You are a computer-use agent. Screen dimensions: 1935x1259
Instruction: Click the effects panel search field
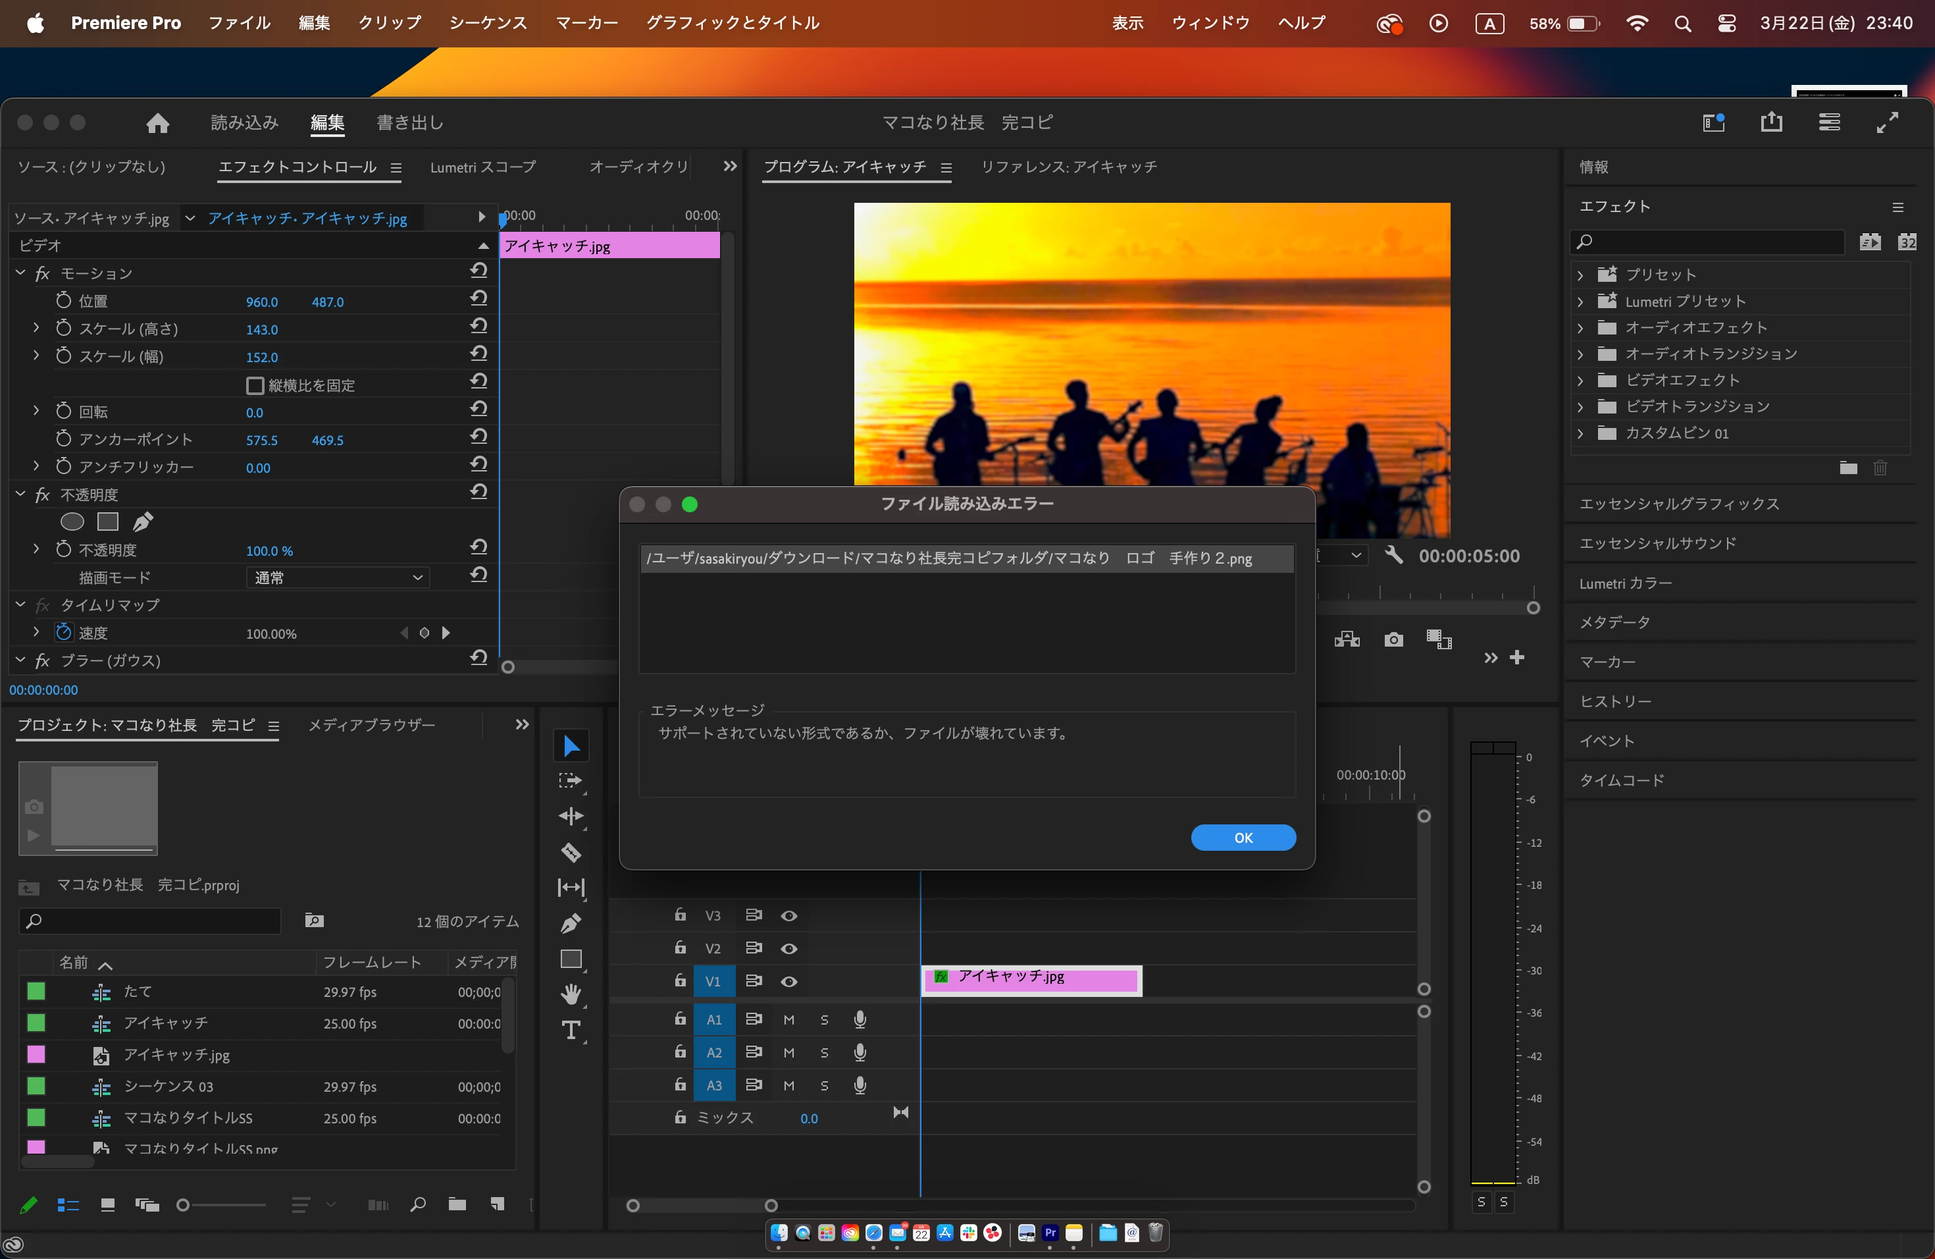pos(1707,242)
